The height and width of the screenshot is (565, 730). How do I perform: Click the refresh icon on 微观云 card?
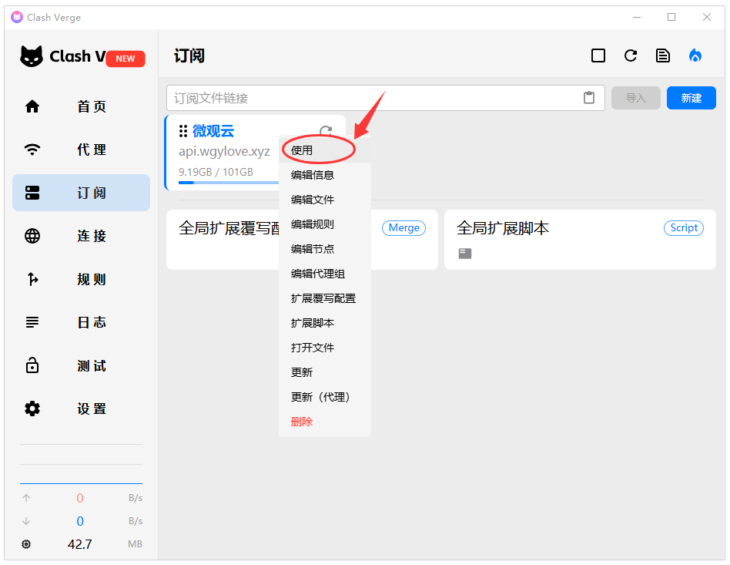point(326,131)
